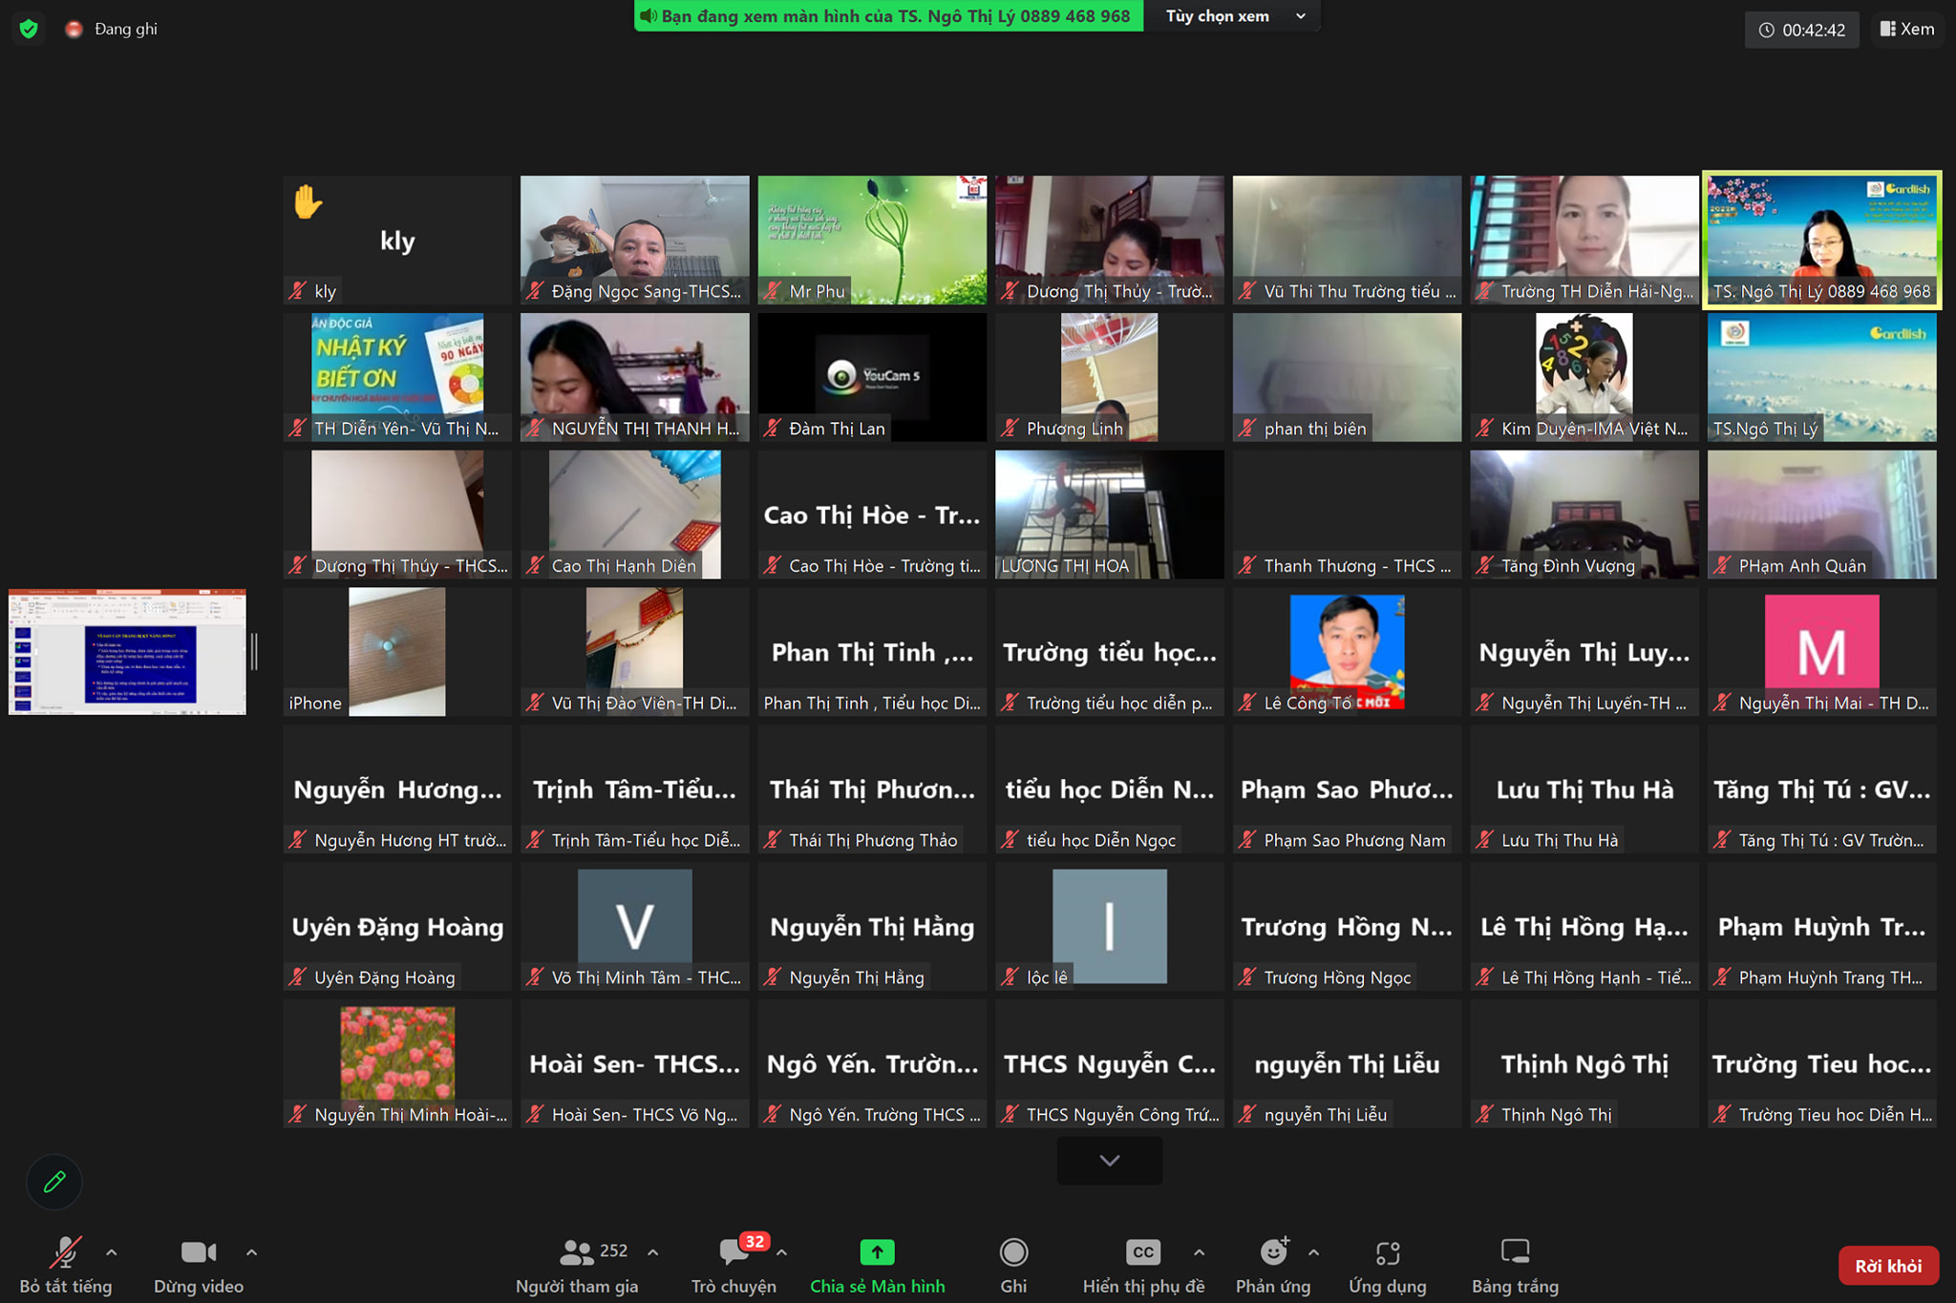This screenshot has width=1956, height=1303.
Task: Click the next page down chevron
Action: [x=1109, y=1161]
